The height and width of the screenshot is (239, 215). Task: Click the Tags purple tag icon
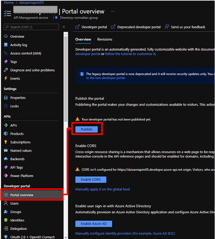pyautogui.click(x=6, y=61)
